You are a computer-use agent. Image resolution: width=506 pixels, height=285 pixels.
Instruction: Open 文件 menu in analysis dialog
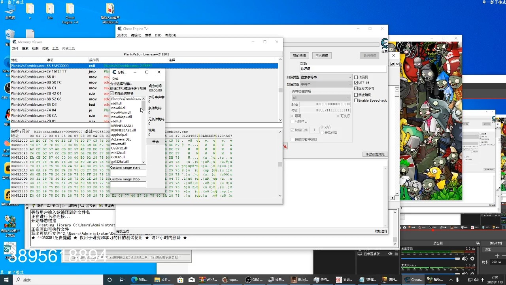click(x=115, y=79)
